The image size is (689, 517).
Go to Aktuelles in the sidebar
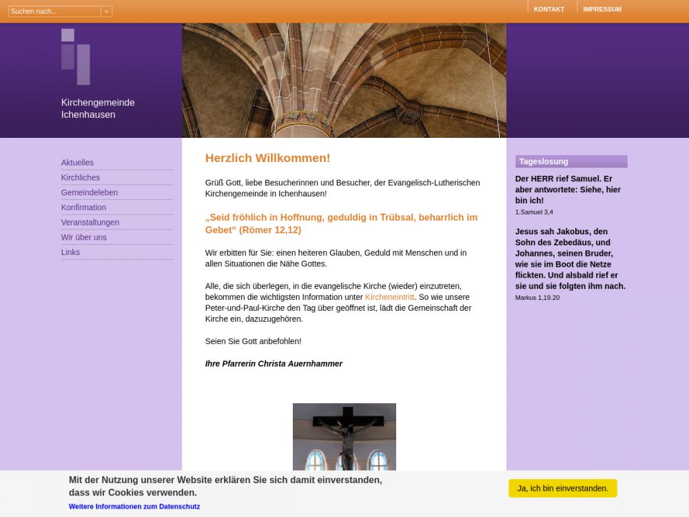point(77,163)
